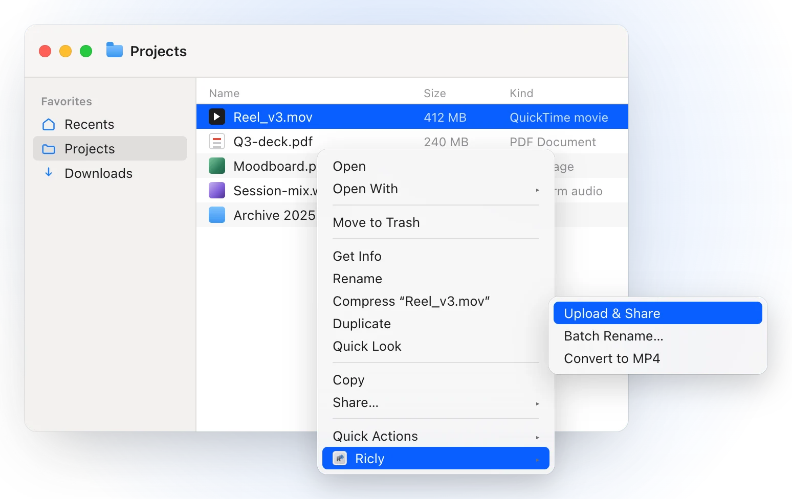Click the Reel_v3.mov file name
The image size is (792, 499).
pos(273,117)
